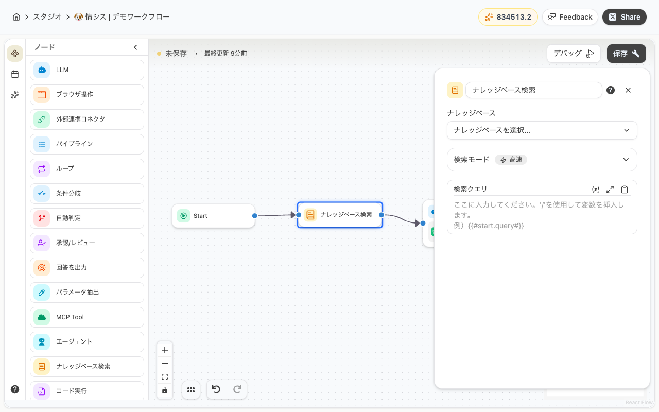Viewport: 659px width, 412px height.
Task: Collapse the ノード panel with chevron
Action: click(x=135, y=47)
